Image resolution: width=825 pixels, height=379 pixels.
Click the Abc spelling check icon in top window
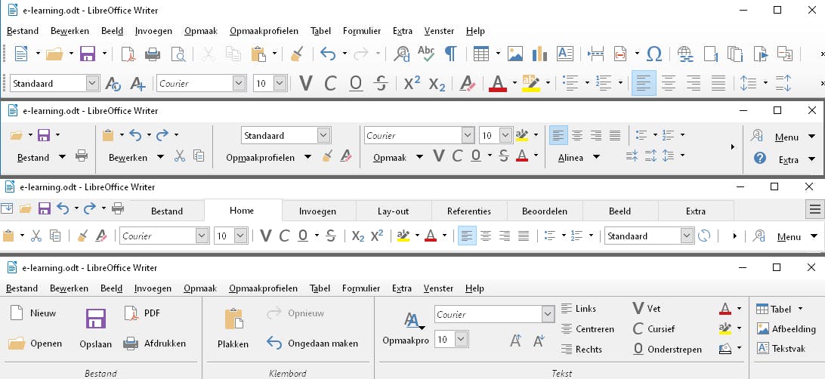click(x=425, y=53)
